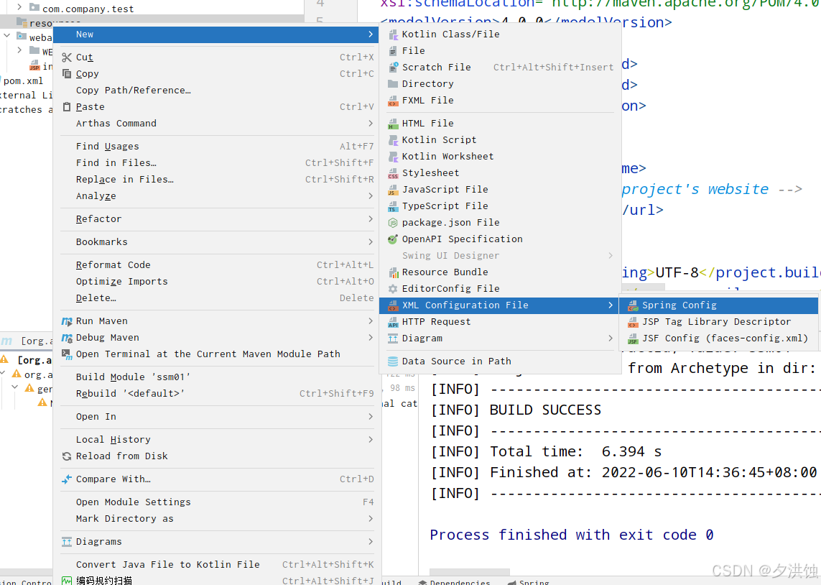Click 'Process finished with exit code 0' text
The height and width of the screenshot is (585, 821).
click(572, 535)
